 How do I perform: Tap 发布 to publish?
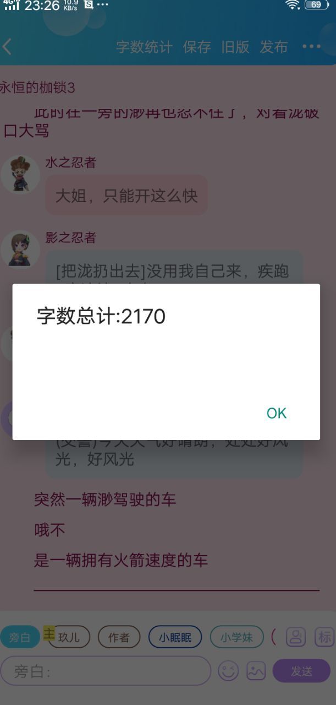point(274,47)
